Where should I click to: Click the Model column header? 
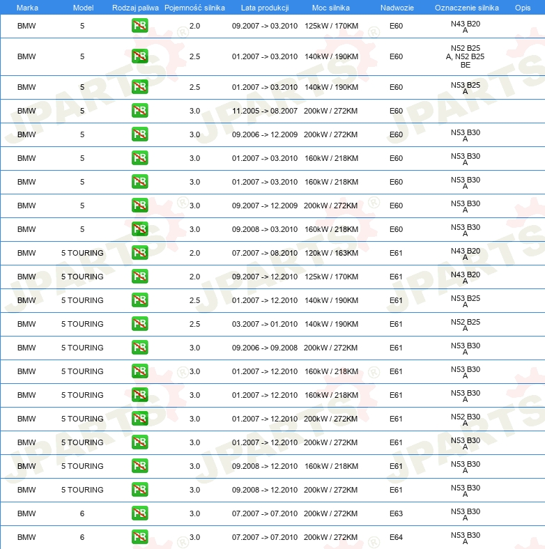coord(83,8)
